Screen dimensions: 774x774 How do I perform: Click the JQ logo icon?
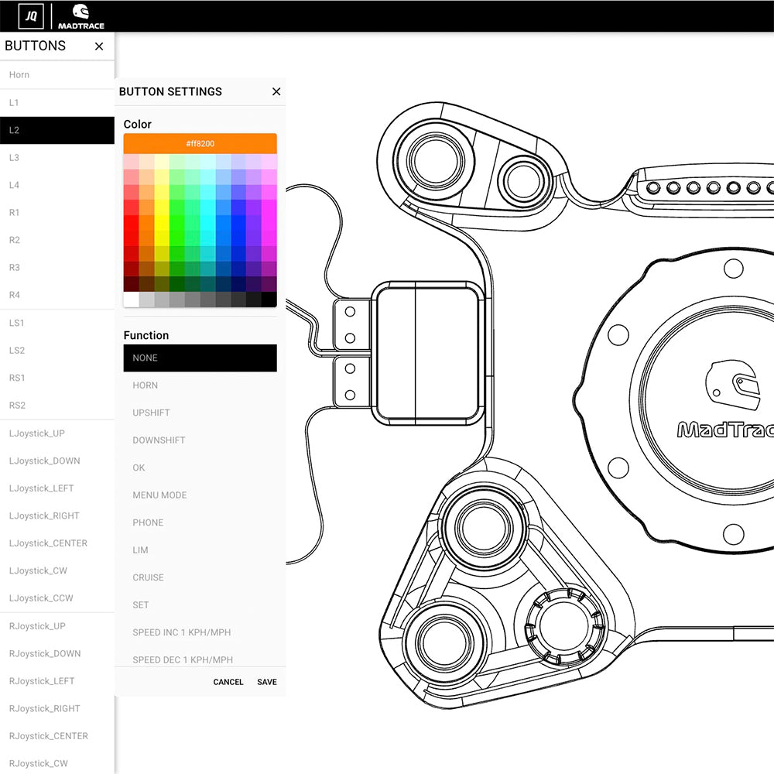pyautogui.click(x=31, y=15)
